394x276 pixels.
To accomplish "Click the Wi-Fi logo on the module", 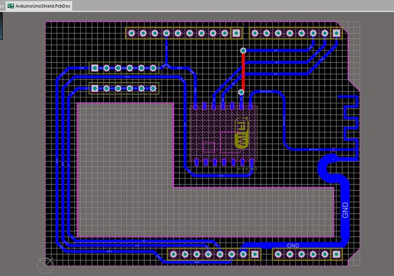I will [242, 133].
